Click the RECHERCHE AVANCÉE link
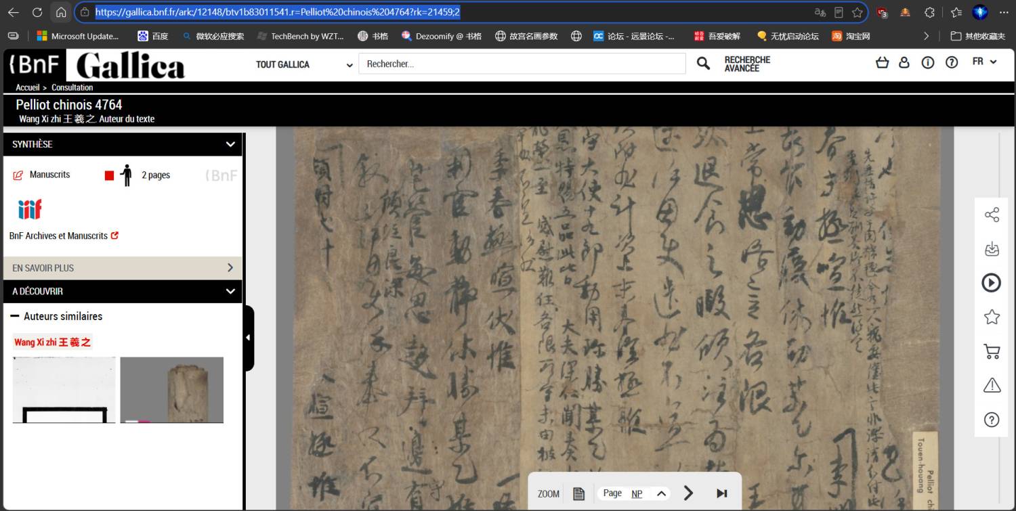Image resolution: width=1016 pixels, height=511 pixels. [747, 64]
